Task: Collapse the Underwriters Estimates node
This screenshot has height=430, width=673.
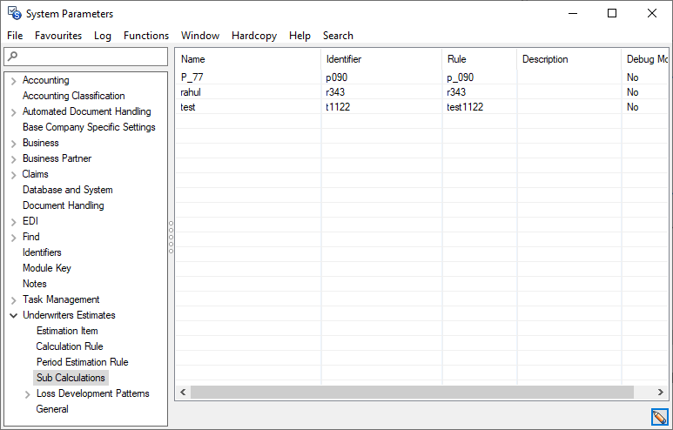Action: 13,316
